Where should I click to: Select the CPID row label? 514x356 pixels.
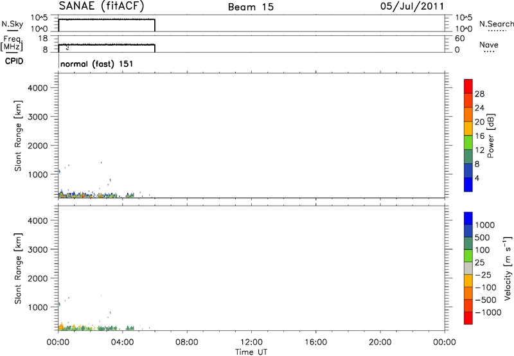[x=14, y=61]
